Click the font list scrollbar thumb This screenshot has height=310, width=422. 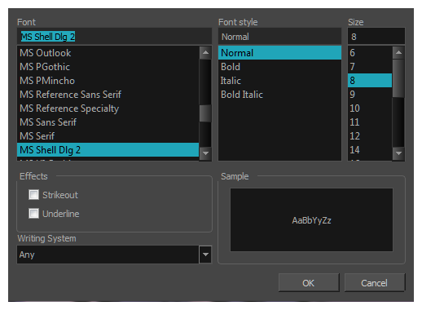pyautogui.click(x=205, y=113)
